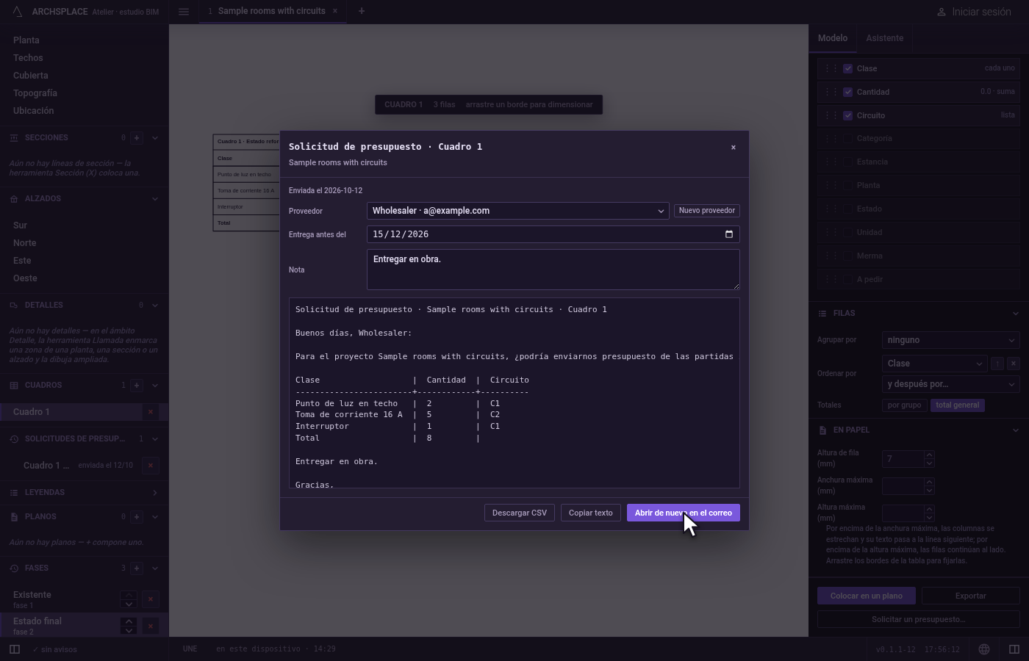Add a new Cuadro with plus icon
Screen dimensions: 1029x661
[x=137, y=386]
